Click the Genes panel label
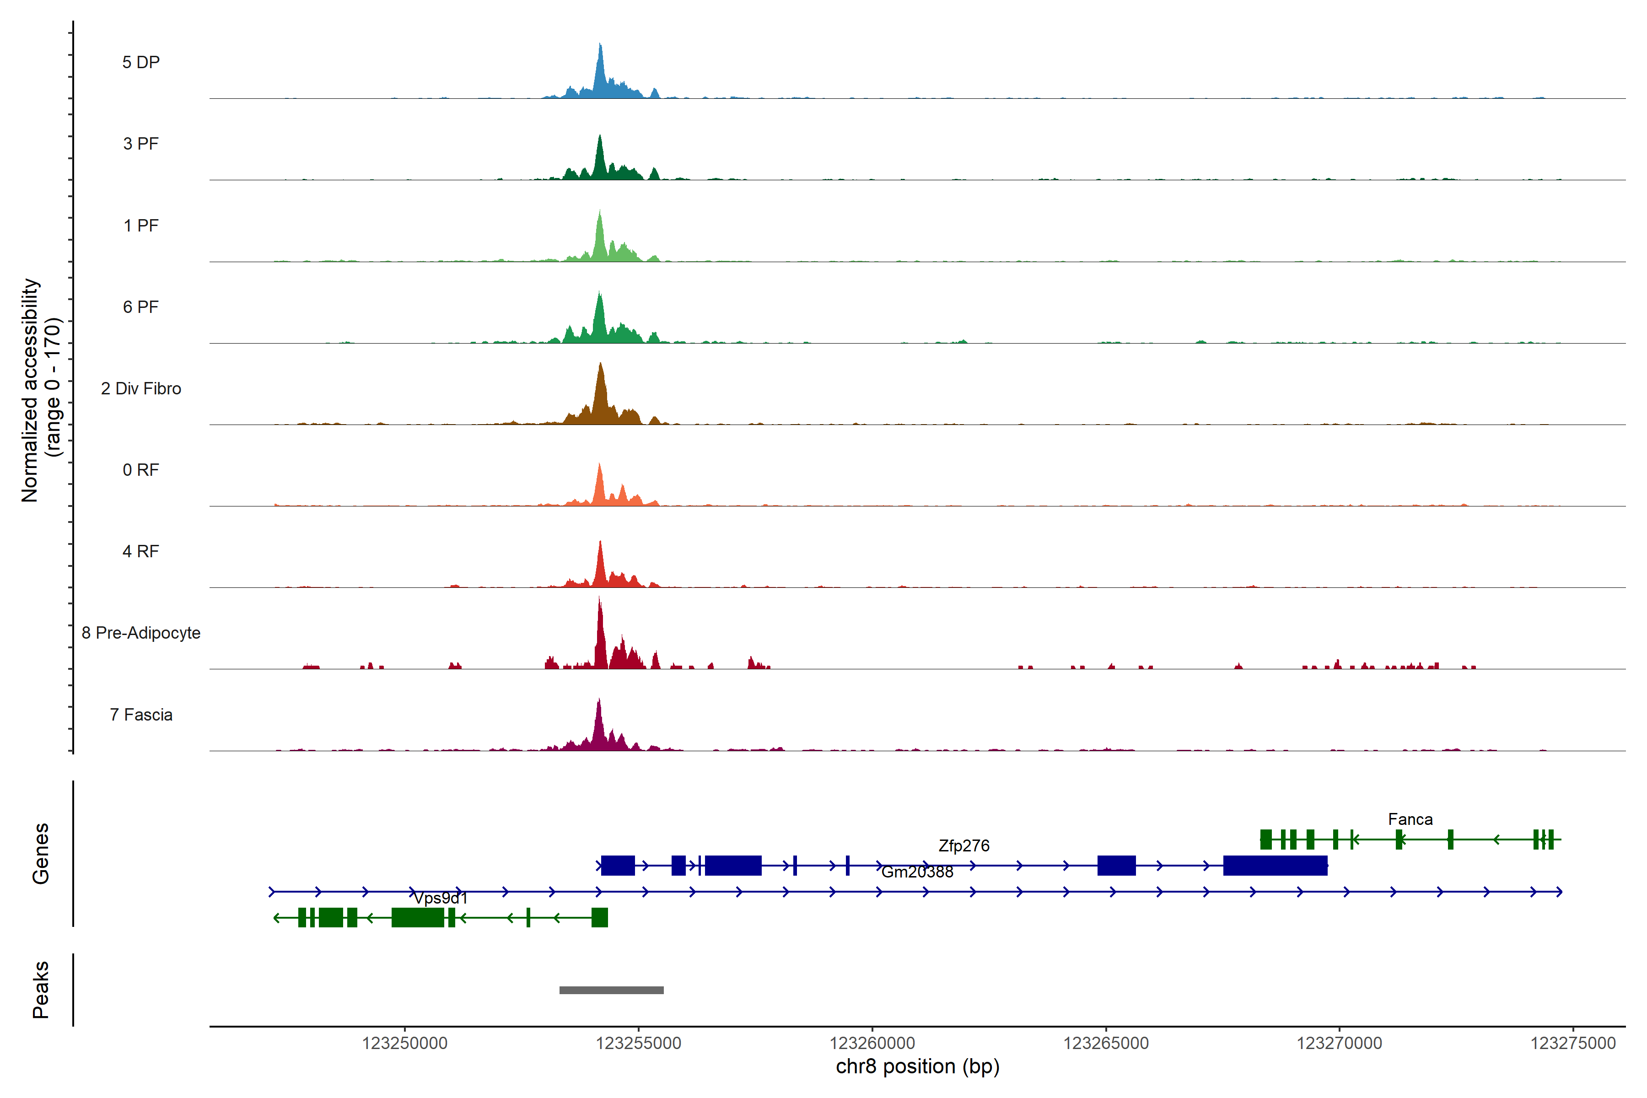 tap(41, 854)
